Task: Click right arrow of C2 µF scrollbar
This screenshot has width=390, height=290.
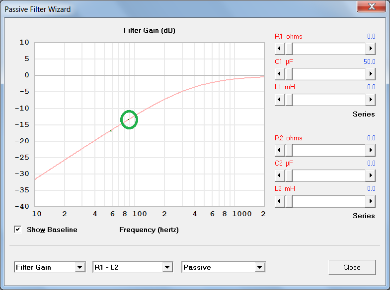Action: click(x=370, y=175)
